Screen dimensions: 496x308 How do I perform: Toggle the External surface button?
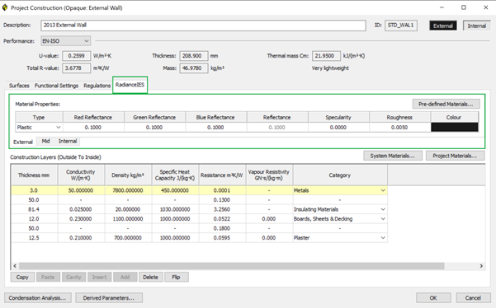(x=443, y=26)
